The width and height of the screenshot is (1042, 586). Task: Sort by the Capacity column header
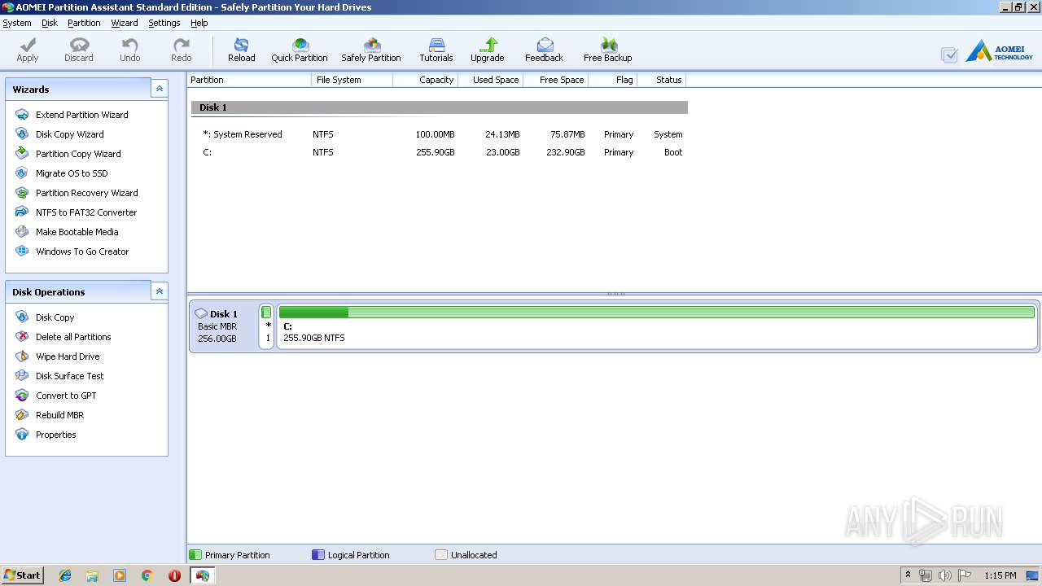(425, 80)
